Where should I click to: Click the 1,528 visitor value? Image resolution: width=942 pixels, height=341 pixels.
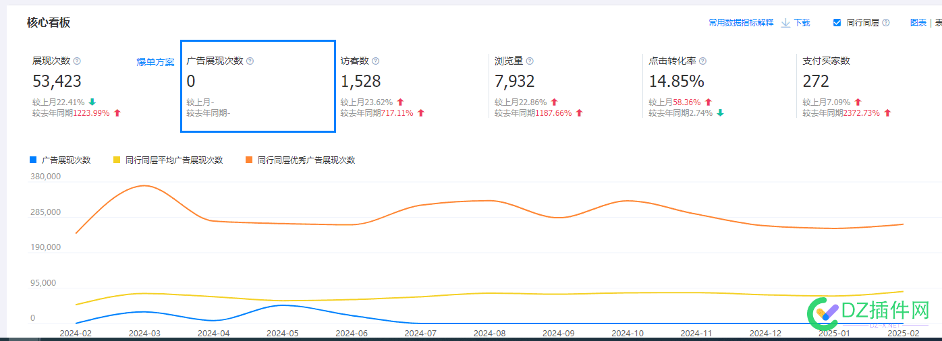click(x=360, y=82)
